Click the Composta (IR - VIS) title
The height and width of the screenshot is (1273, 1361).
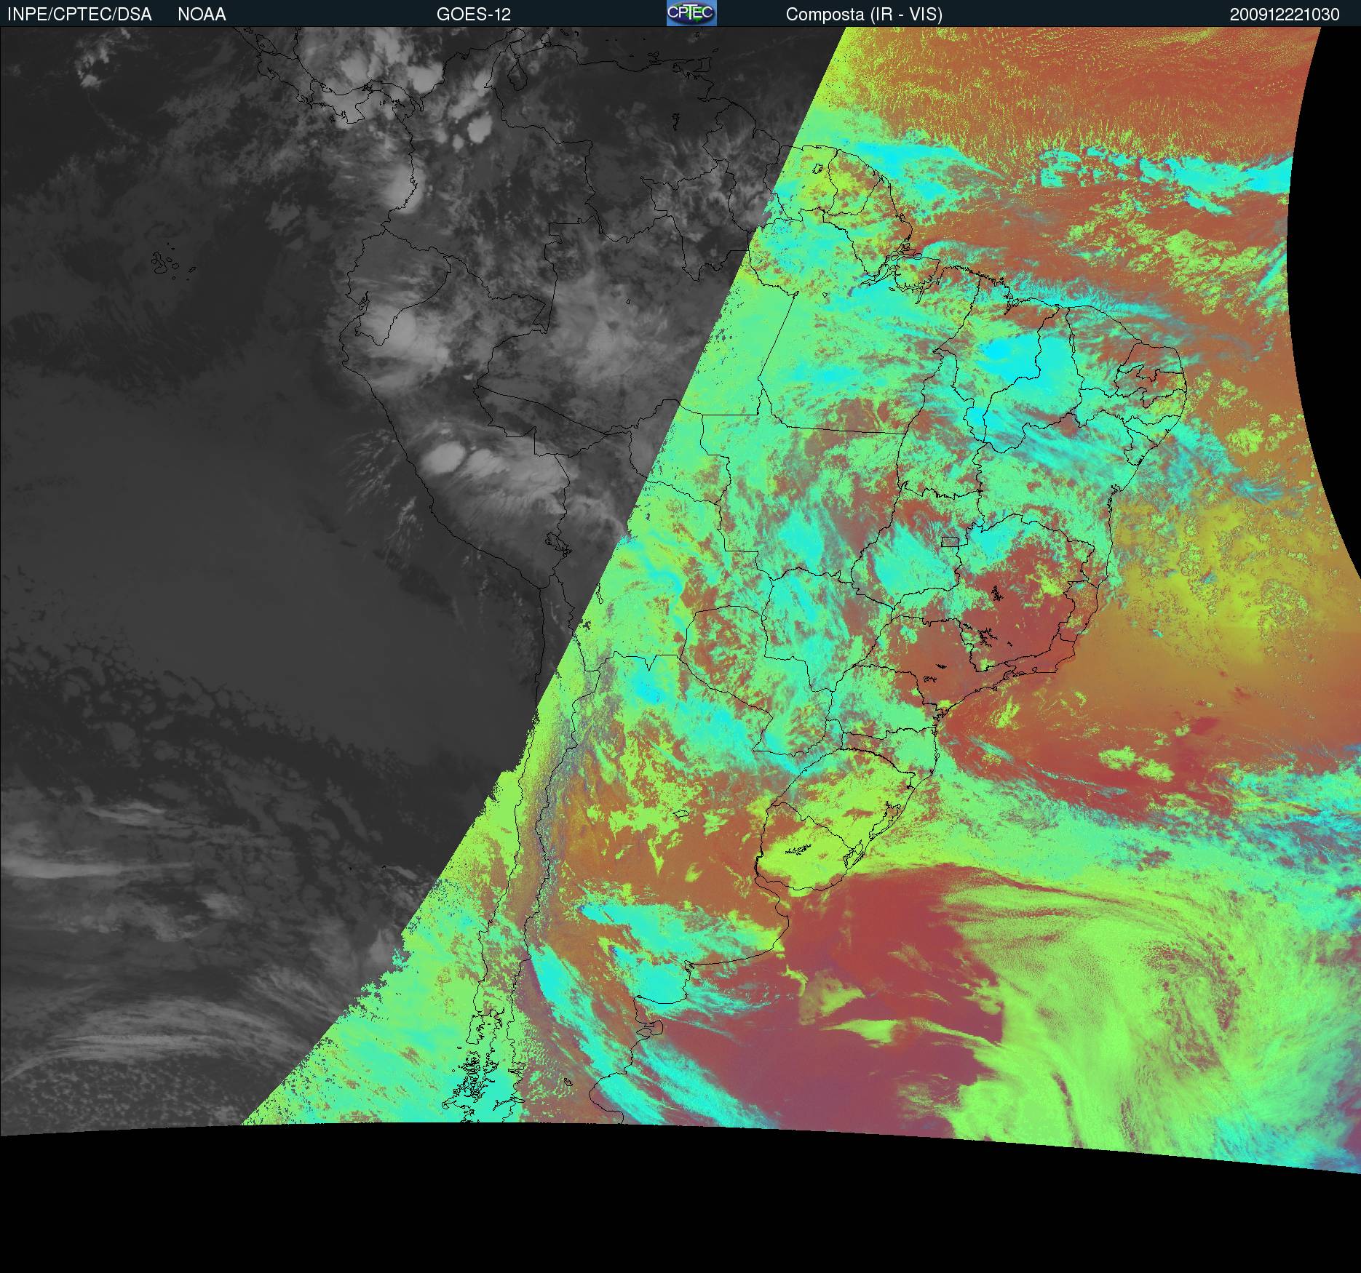click(864, 15)
